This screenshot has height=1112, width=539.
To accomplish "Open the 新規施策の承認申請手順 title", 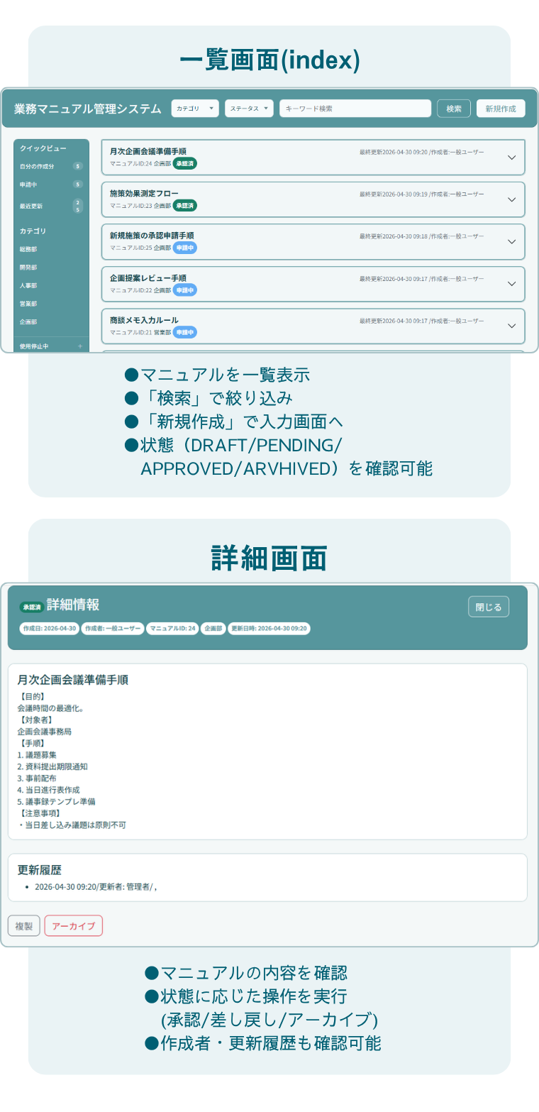I will 152,236.
